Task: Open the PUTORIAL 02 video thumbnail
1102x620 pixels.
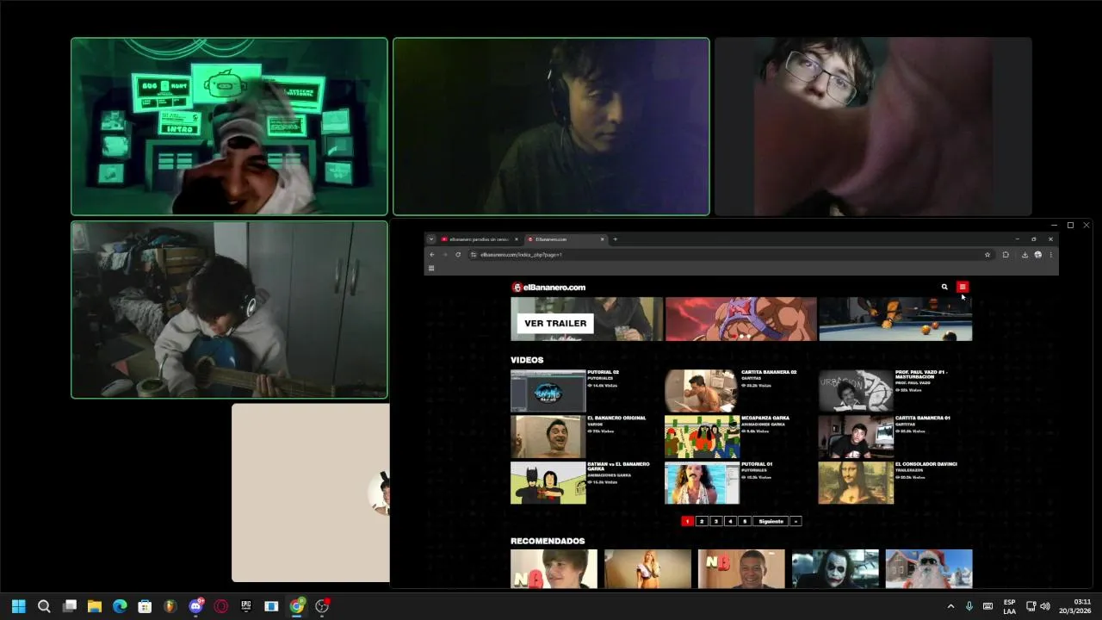Action: click(548, 391)
